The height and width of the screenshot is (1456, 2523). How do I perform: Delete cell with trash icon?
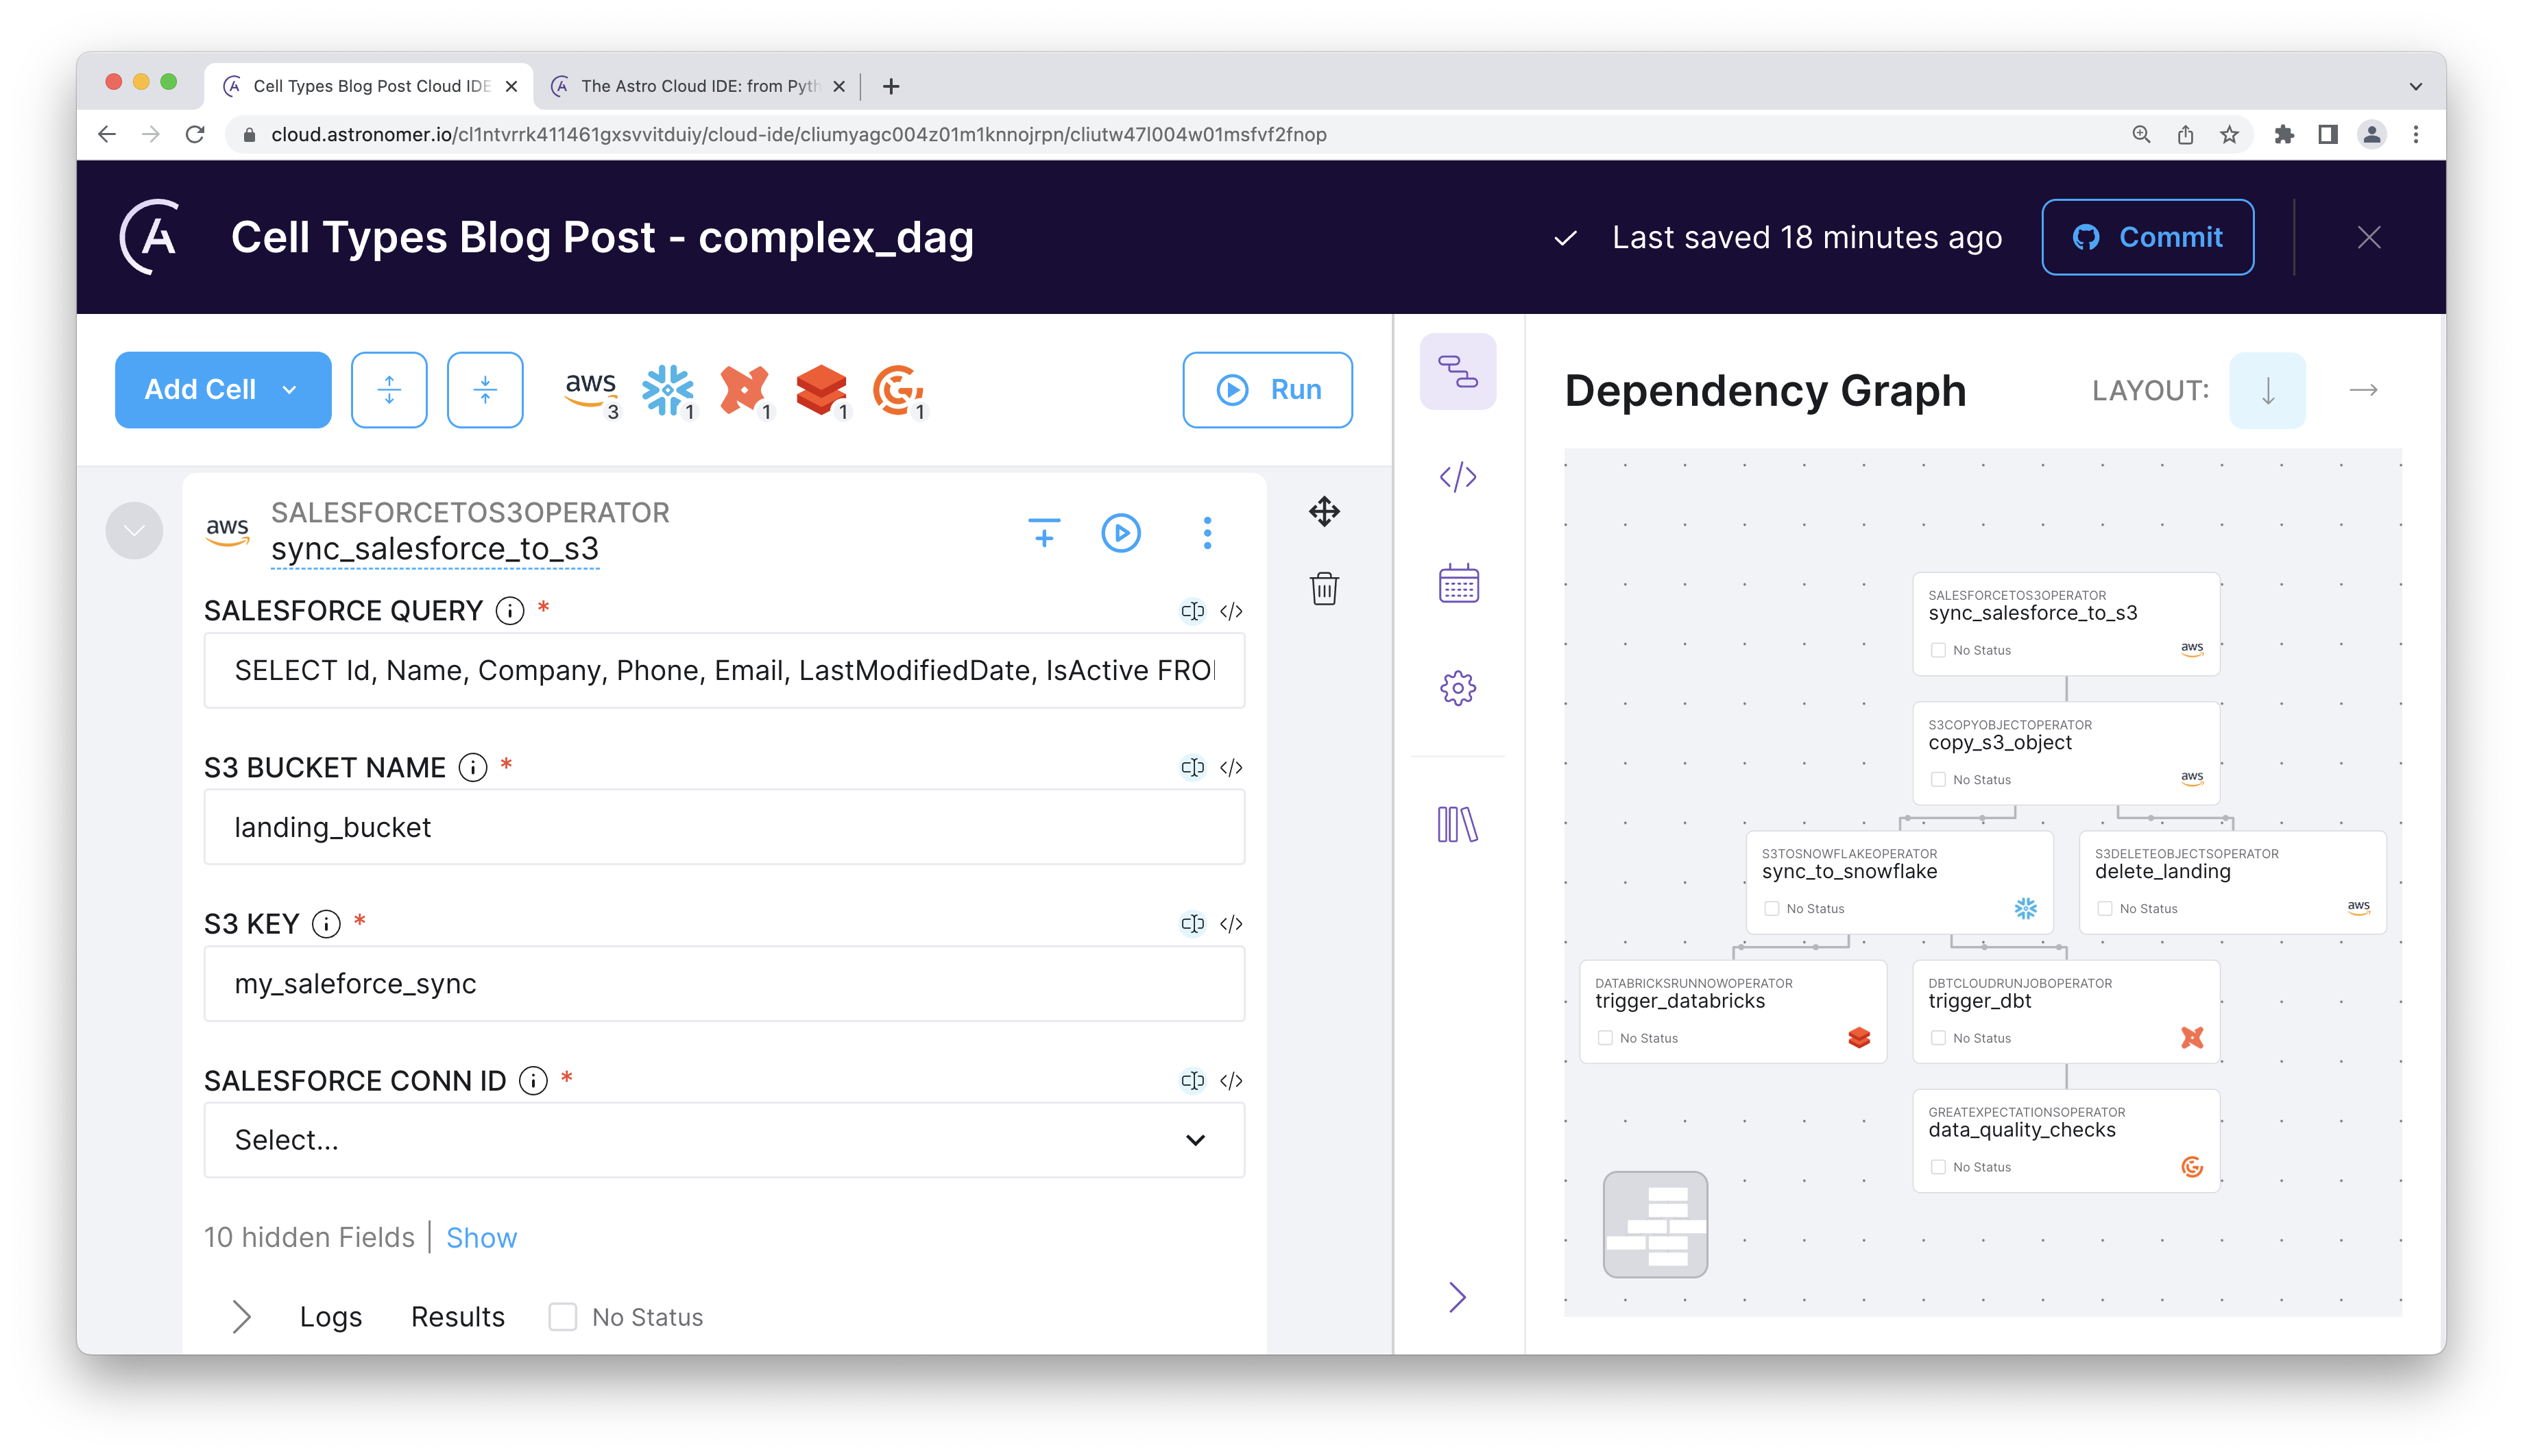tap(1324, 588)
